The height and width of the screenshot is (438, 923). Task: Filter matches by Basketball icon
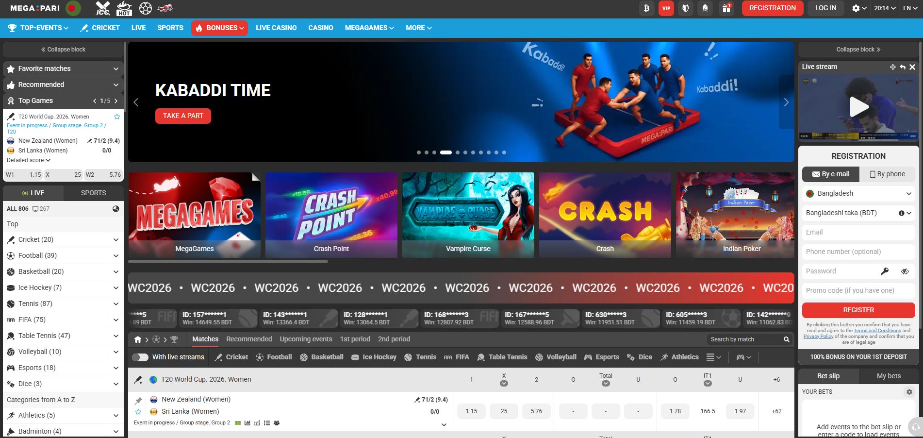321,357
